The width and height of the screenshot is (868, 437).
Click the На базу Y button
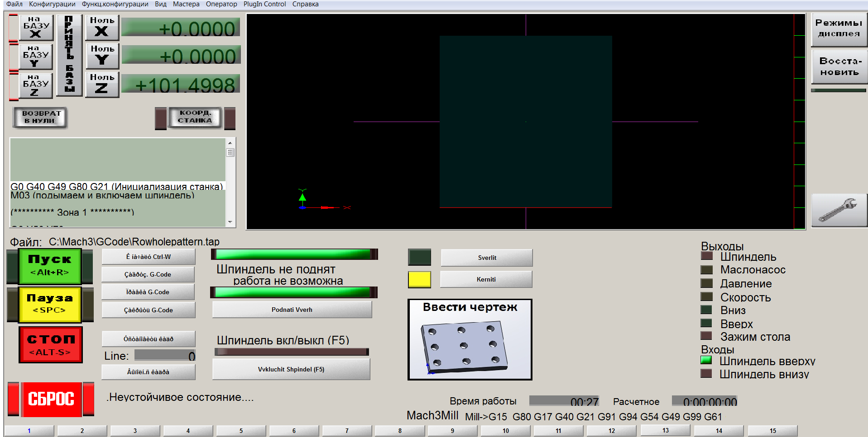(x=36, y=56)
